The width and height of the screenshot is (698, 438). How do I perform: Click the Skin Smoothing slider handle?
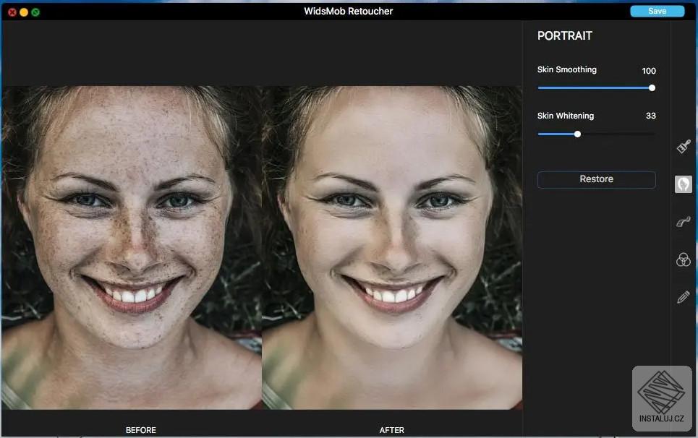coord(650,87)
